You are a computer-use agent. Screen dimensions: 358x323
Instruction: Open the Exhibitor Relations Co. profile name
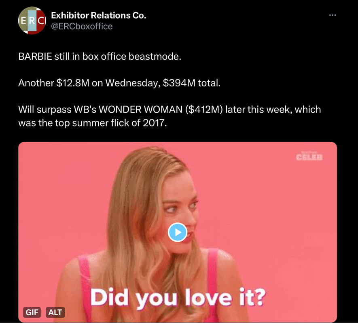98,15
